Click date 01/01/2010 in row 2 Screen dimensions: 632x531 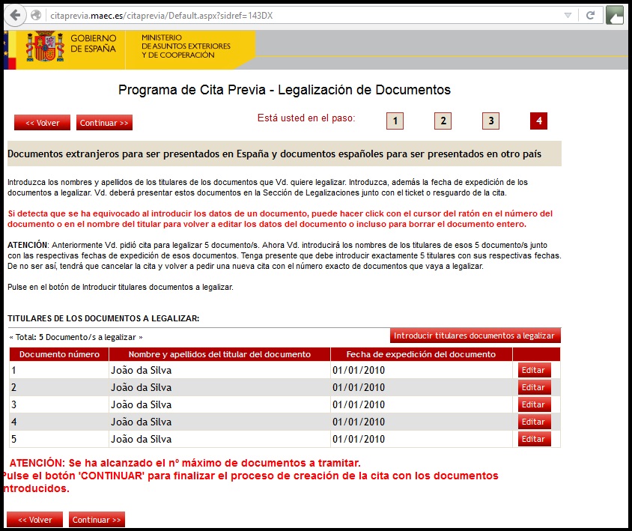359,387
